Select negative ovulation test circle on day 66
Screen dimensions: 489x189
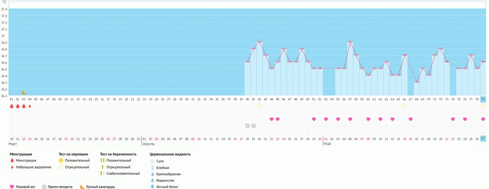[x=404, y=106]
